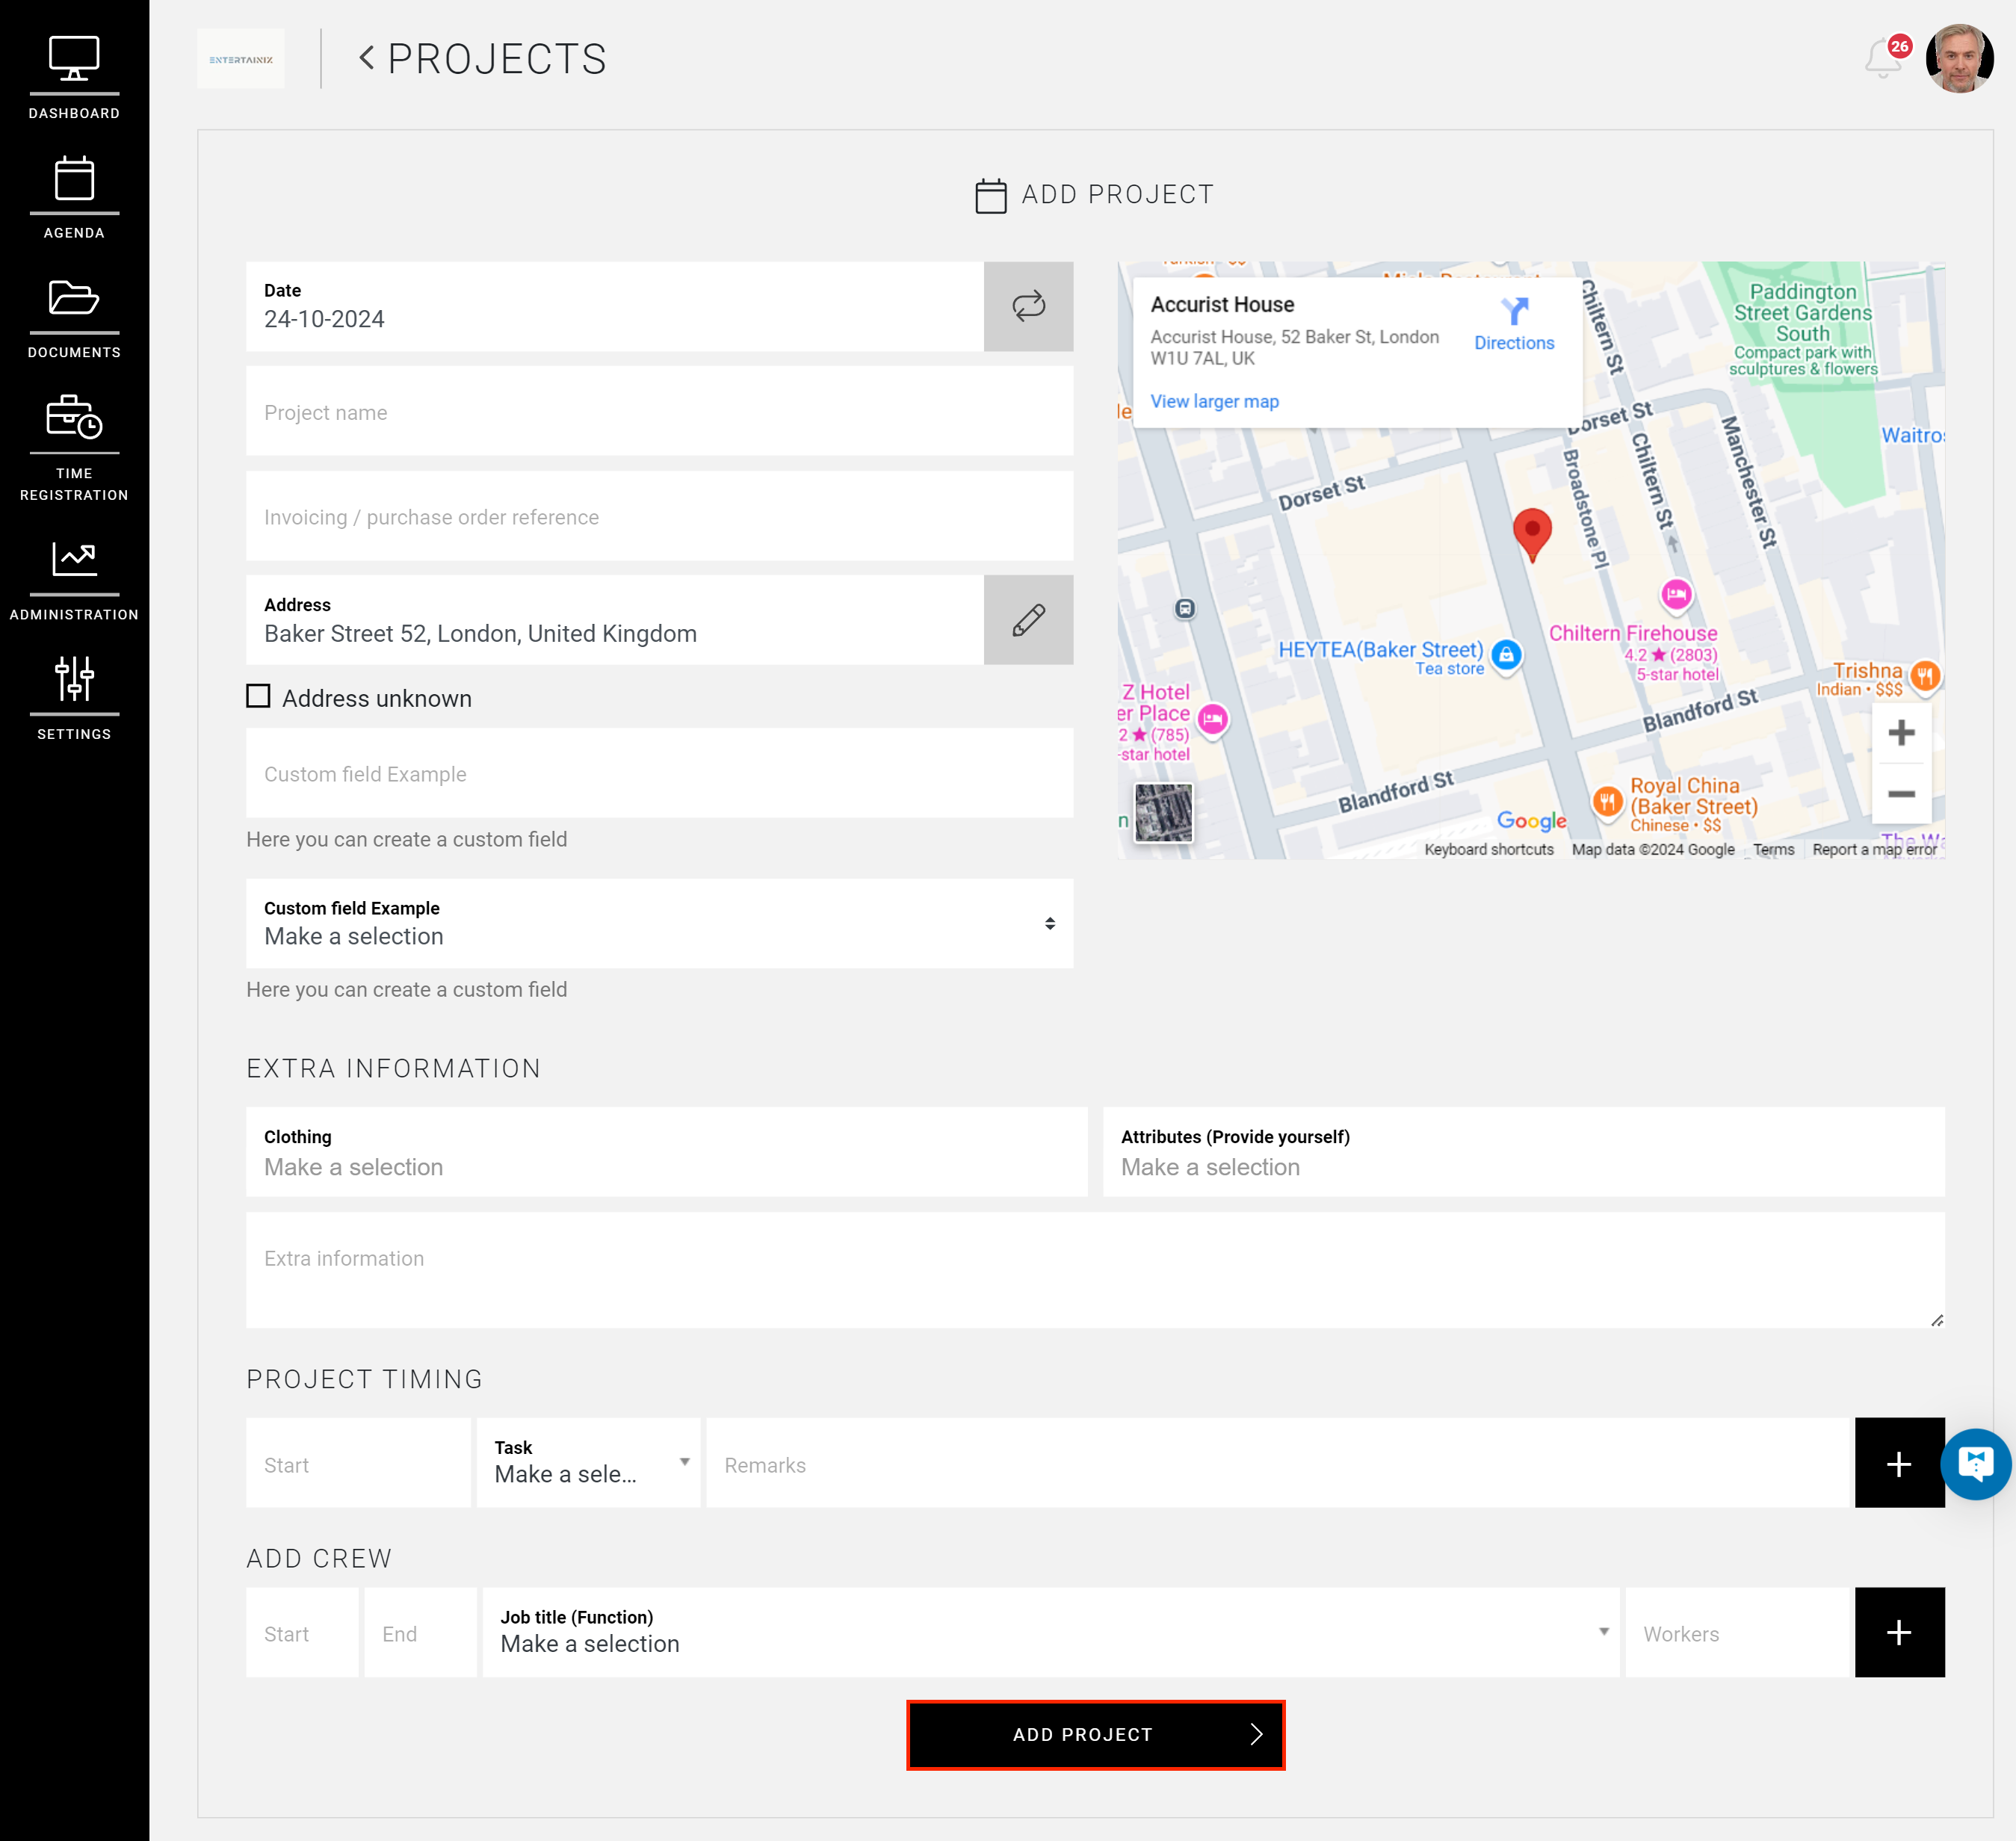Image resolution: width=2016 pixels, height=1841 pixels.
Task: Click the Project name input field
Action: pos(659,412)
